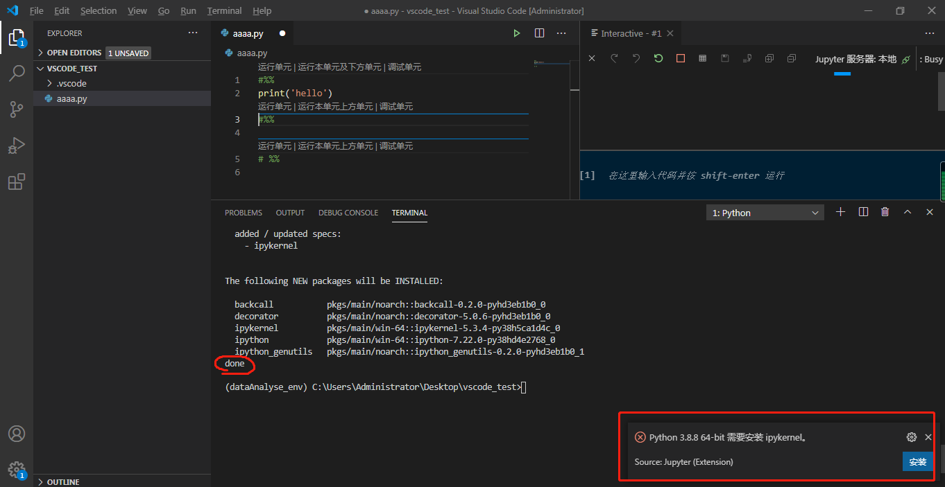The image size is (945, 487).
Task: Collapse all cells in Interactive window
Action: [792, 59]
